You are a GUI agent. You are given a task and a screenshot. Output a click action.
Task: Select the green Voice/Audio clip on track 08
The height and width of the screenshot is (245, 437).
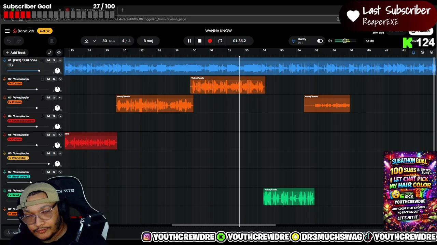(x=289, y=197)
